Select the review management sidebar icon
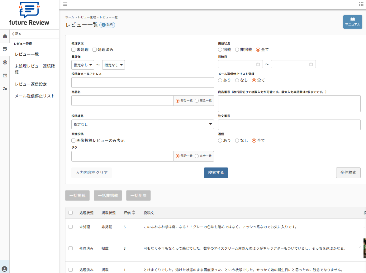 pyautogui.click(x=5, y=49)
